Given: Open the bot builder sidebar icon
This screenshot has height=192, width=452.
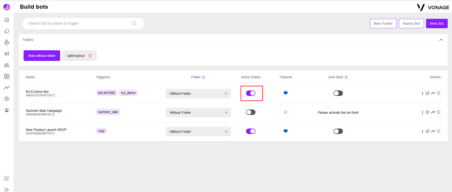Looking at the screenshot, I should tap(7, 42).
